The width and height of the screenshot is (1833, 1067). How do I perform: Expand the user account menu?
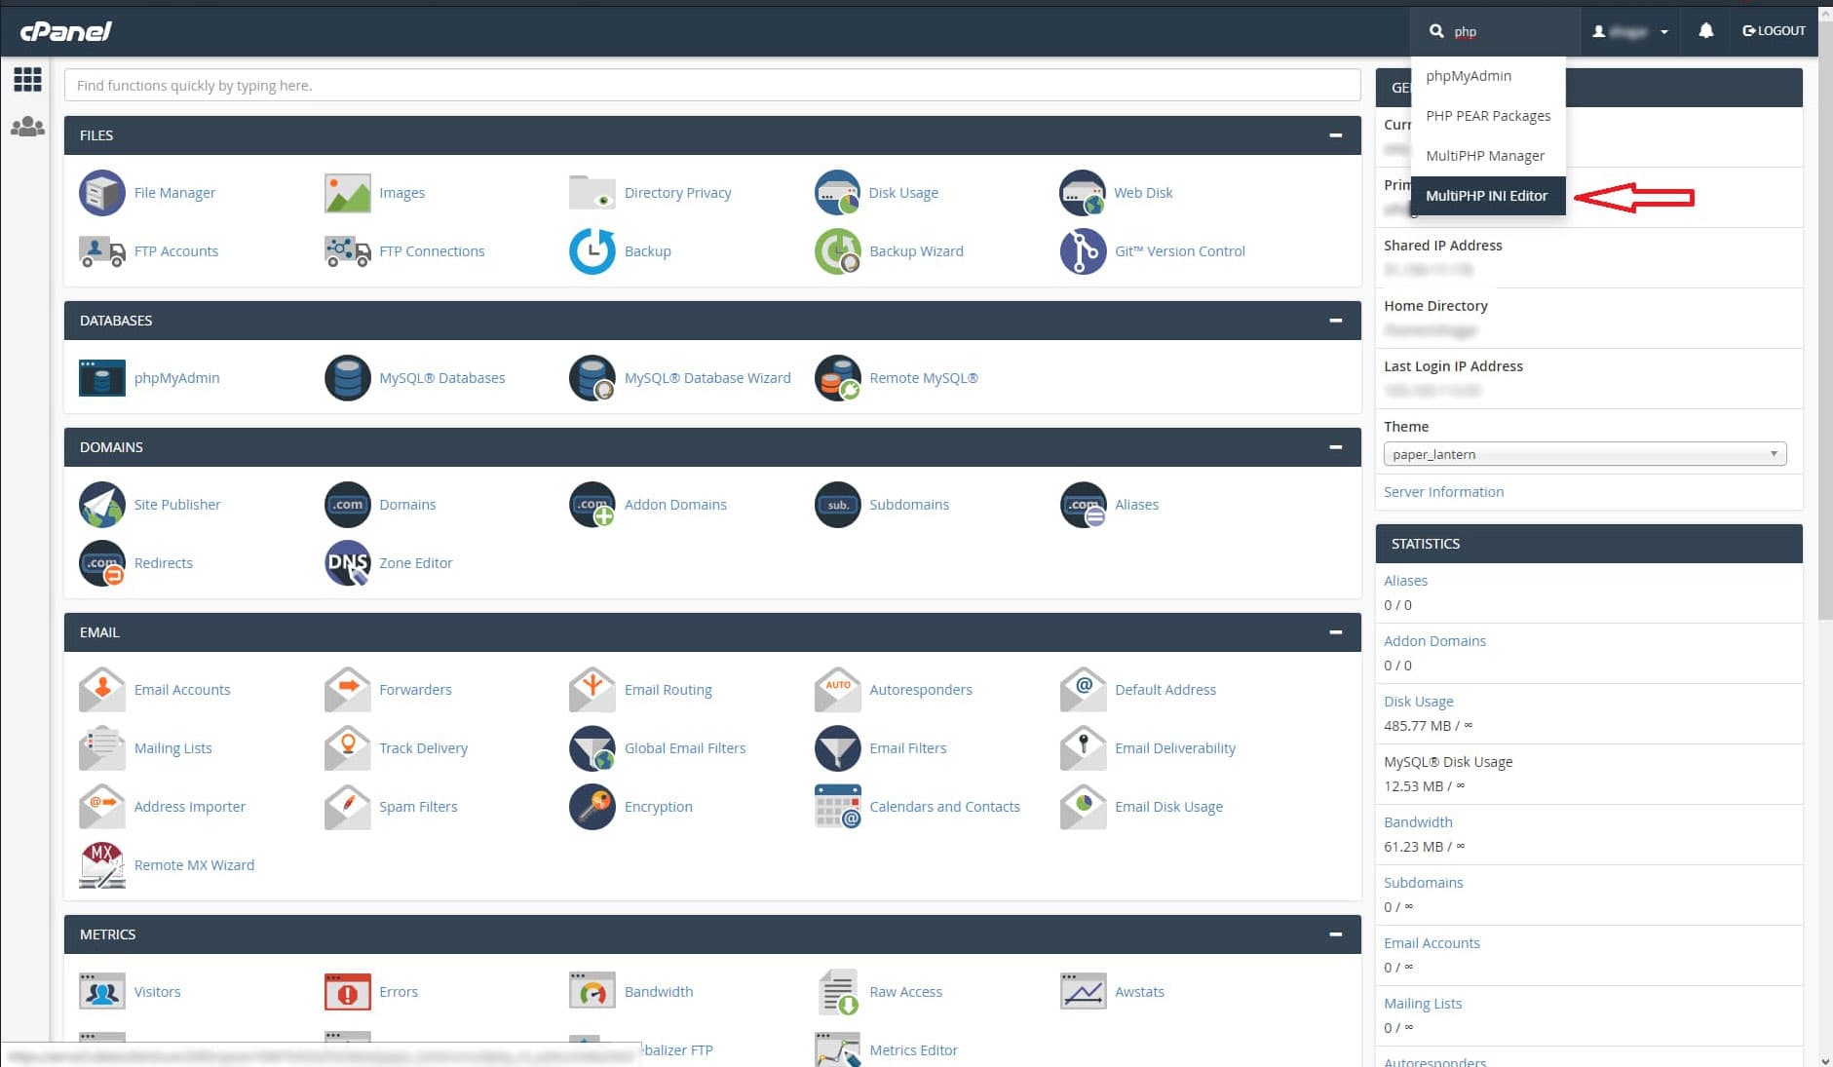tap(1630, 31)
